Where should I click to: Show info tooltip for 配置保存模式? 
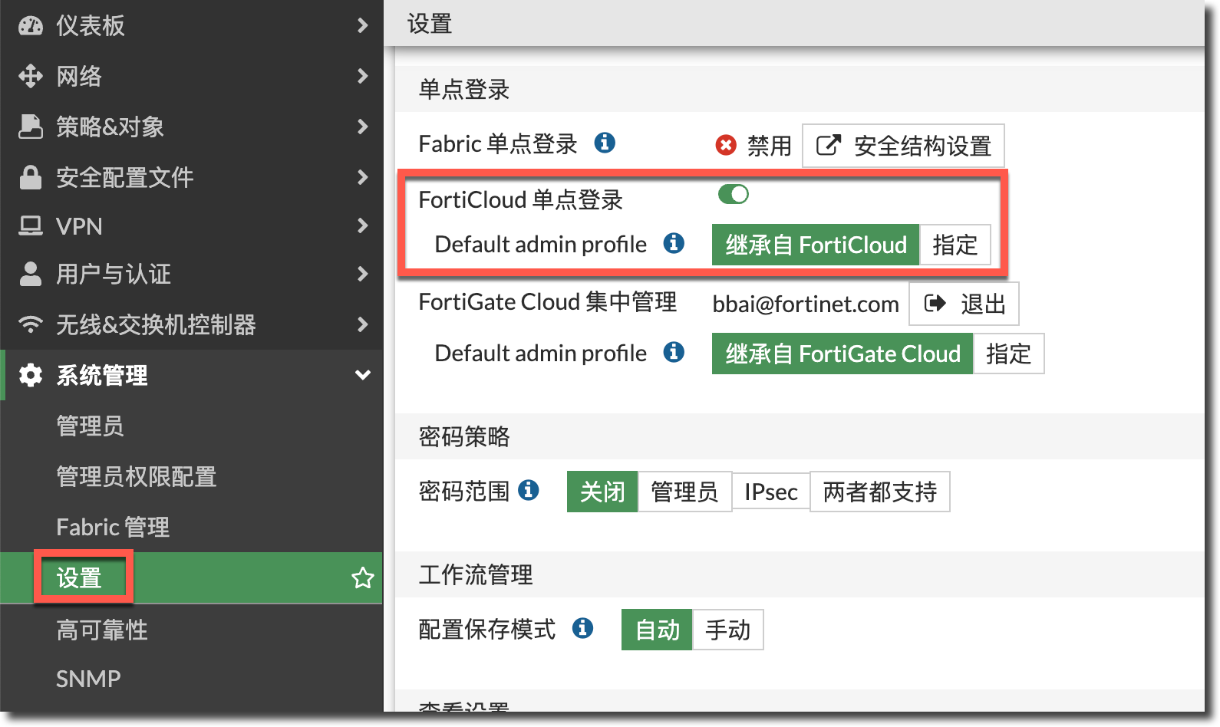(x=583, y=628)
